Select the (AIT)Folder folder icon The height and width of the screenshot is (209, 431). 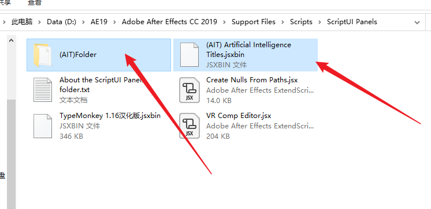tap(43, 55)
